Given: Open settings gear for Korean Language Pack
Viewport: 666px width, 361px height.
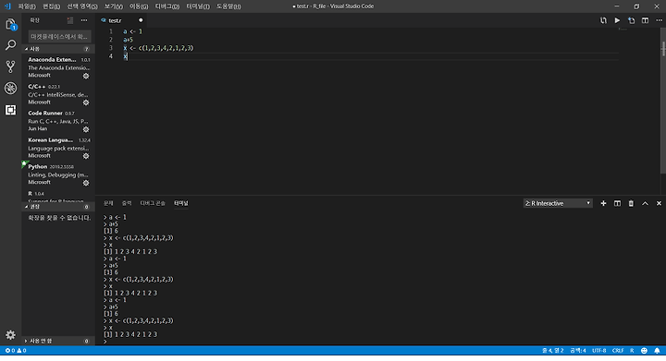Looking at the screenshot, I should pos(86,156).
